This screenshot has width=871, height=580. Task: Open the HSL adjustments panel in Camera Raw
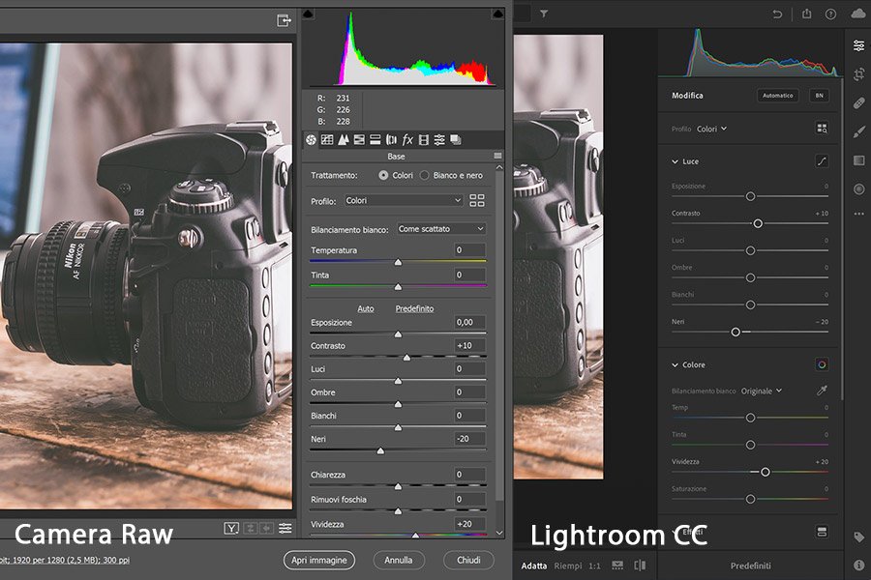click(359, 140)
